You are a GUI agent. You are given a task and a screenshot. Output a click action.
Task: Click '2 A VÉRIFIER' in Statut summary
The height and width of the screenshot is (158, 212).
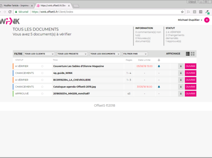click(x=173, y=32)
